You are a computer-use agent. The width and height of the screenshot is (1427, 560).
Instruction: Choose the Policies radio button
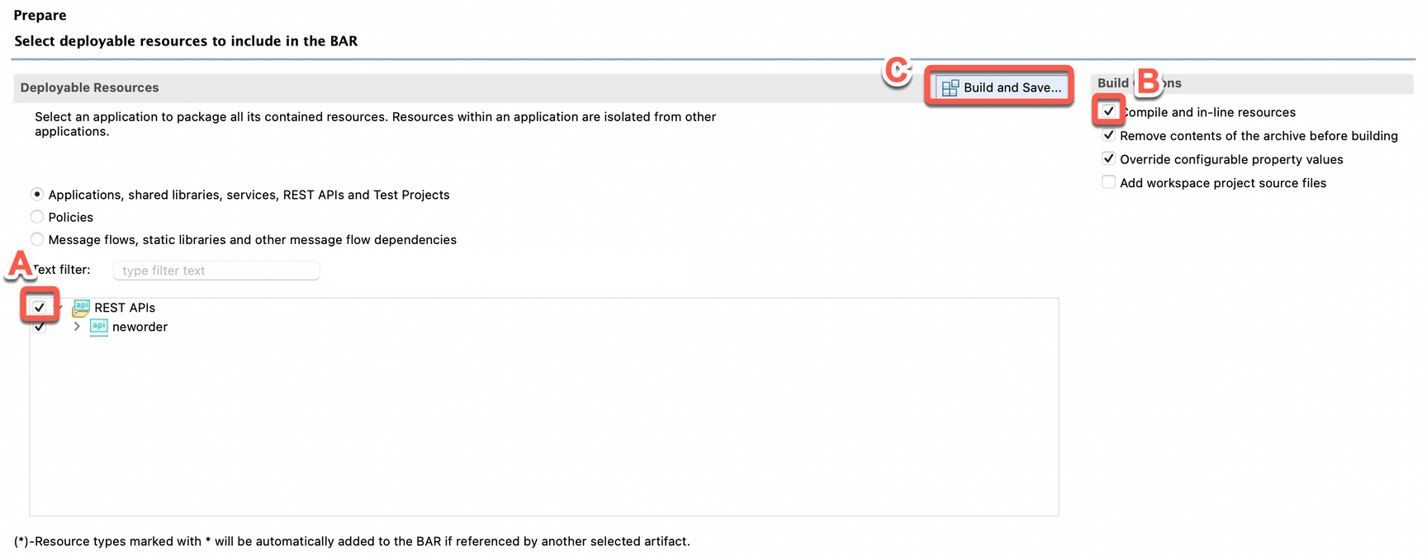[x=37, y=217]
